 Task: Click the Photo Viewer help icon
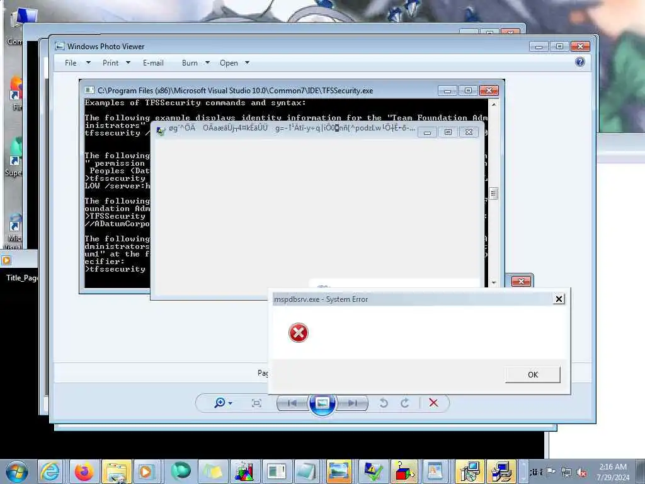580,62
